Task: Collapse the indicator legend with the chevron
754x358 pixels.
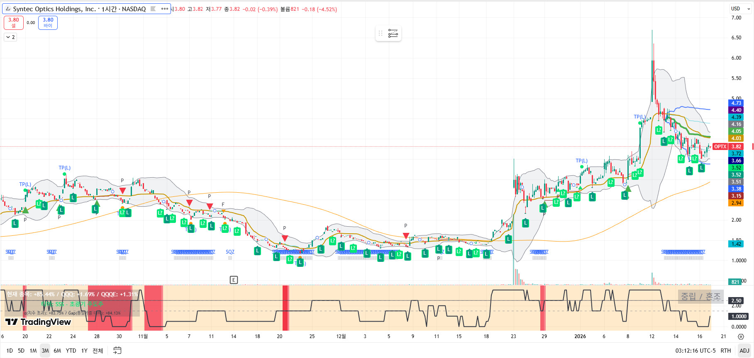Action: coord(11,37)
